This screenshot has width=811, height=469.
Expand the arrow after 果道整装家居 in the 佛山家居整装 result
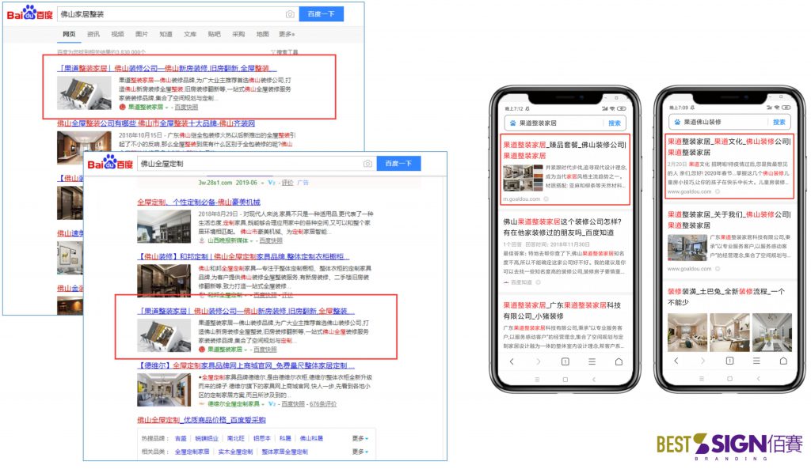166,108
